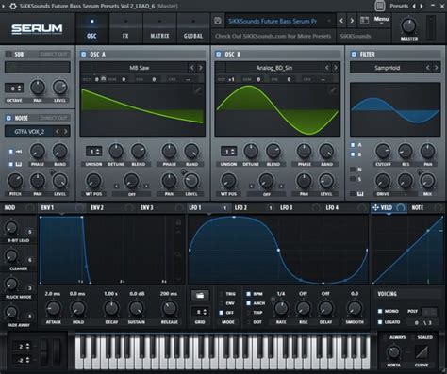The height and width of the screenshot is (374, 447).
Task: Open the MATRIX tab
Action: 159,29
